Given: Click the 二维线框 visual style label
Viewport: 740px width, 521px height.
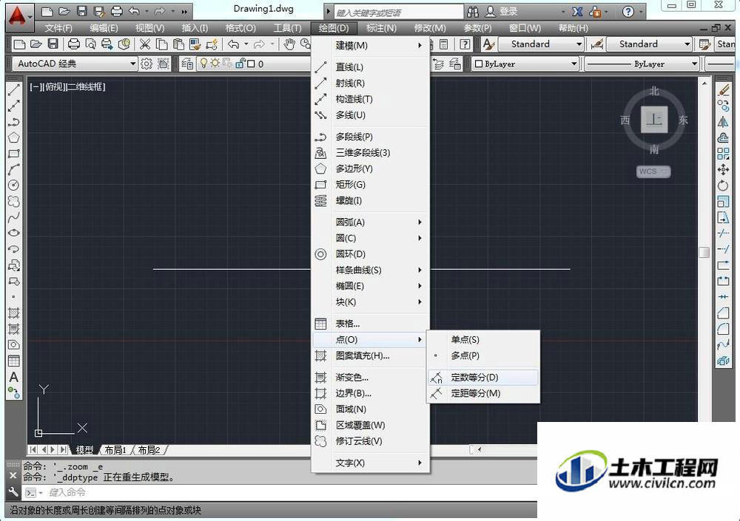Looking at the screenshot, I should pos(86,86).
